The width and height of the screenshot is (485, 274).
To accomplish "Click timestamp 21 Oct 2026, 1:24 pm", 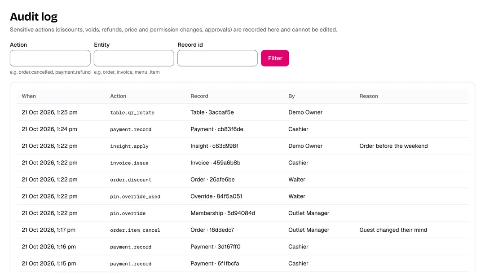I will tap(49, 129).
